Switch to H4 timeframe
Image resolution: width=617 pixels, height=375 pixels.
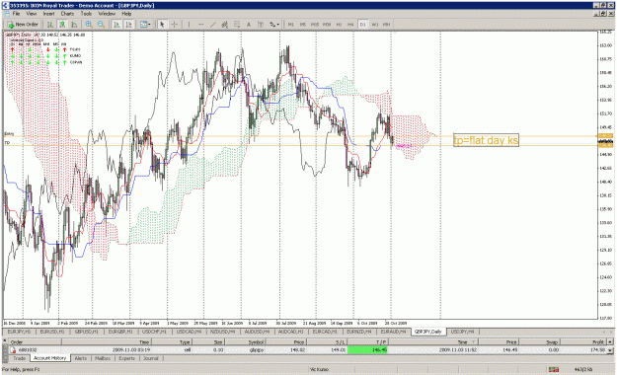(350, 25)
